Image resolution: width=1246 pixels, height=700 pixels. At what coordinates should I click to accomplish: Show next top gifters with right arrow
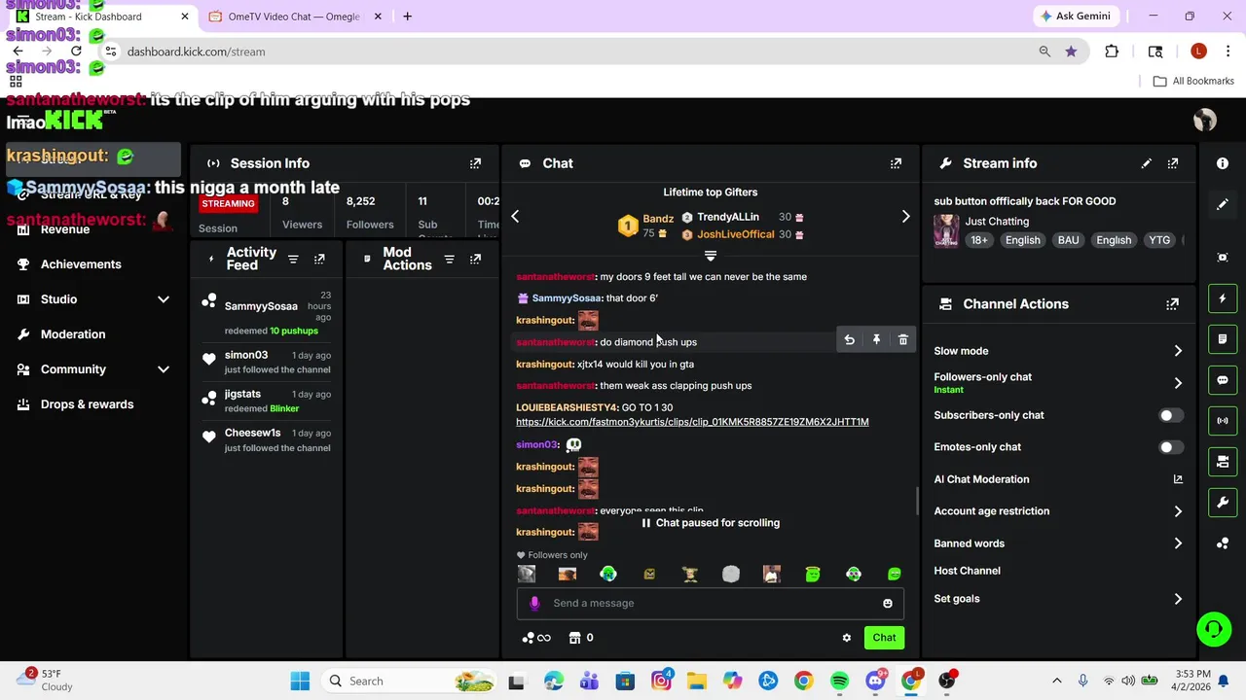pyautogui.click(x=905, y=217)
